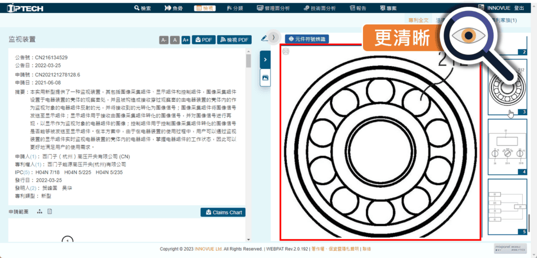The image size is (537, 258).
Task: Click the tree structure icon beside 申請範圍
Action: [39, 212]
